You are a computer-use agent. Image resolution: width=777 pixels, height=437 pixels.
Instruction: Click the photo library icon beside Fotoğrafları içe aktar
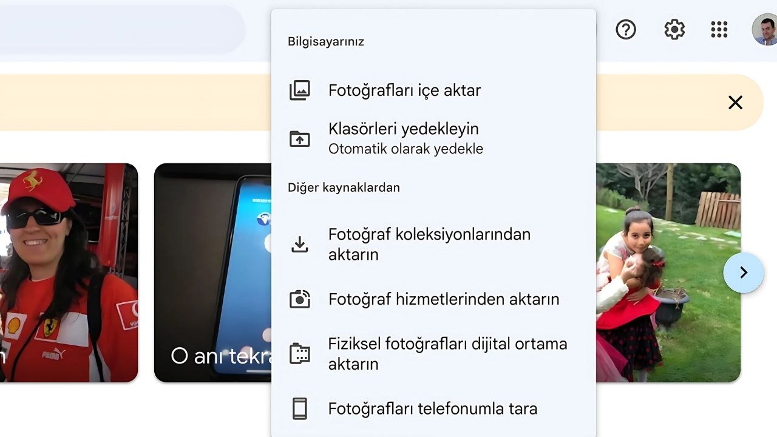tap(300, 90)
